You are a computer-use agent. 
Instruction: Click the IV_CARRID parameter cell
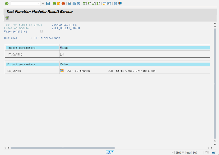[x=32, y=54]
